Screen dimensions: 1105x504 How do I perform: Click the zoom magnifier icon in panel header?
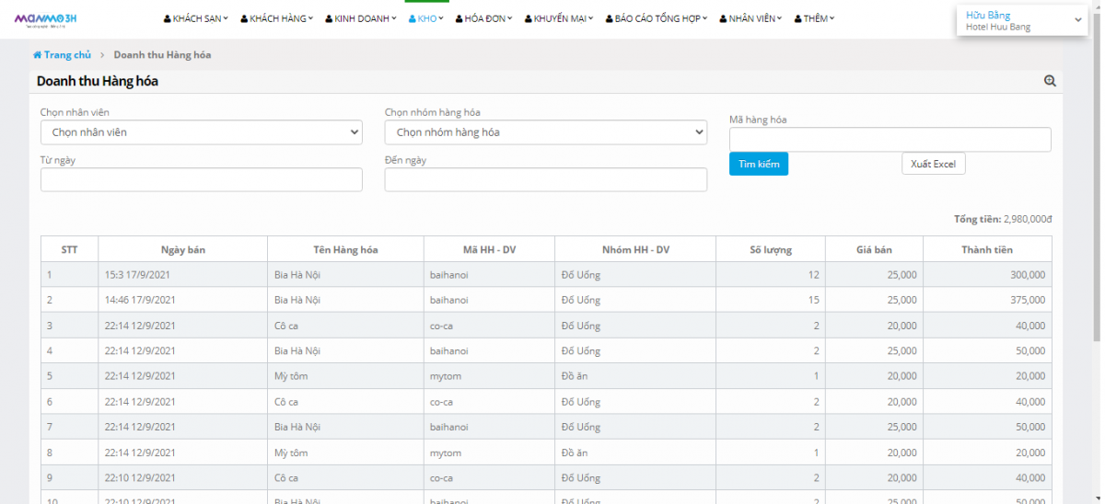[x=1050, y=81]
